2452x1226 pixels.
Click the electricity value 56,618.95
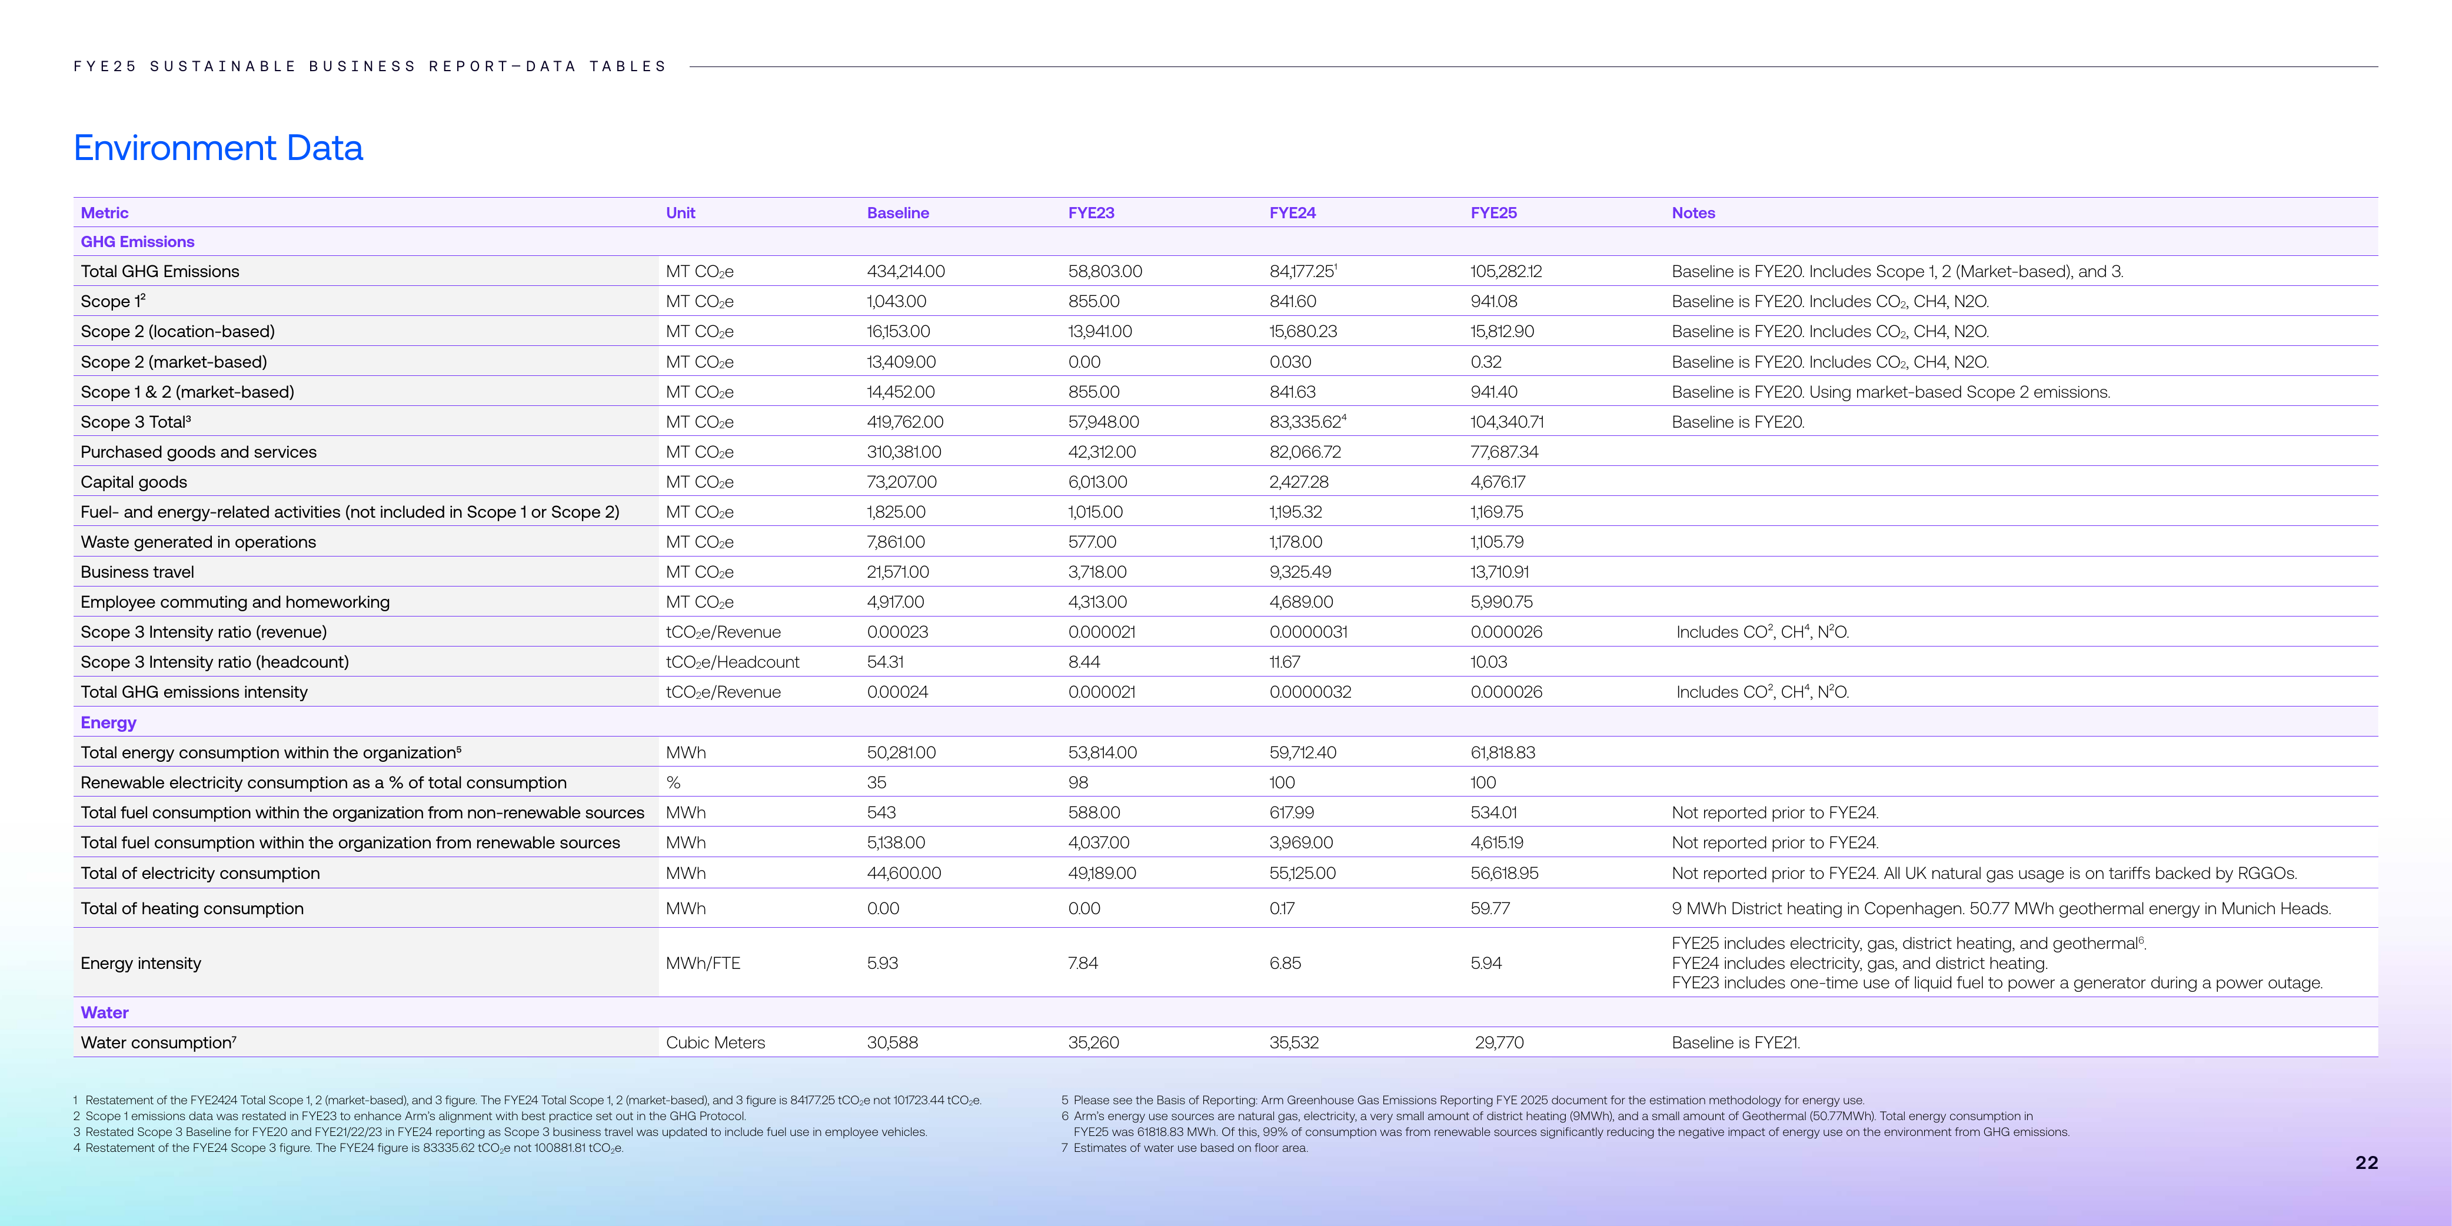(x=1505, y=873)
